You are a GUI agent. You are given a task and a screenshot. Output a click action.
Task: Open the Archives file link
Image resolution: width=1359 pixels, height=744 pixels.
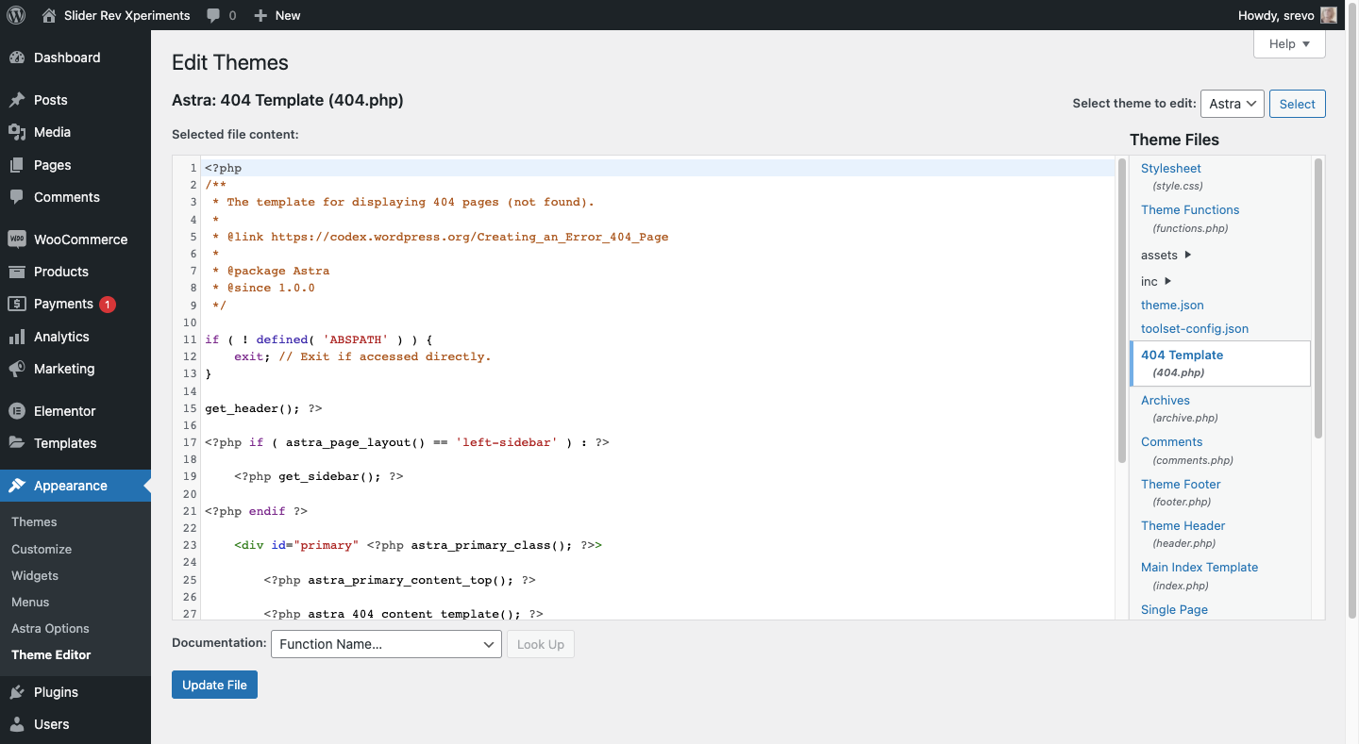pyautogui.click(x=1166, y=400)
